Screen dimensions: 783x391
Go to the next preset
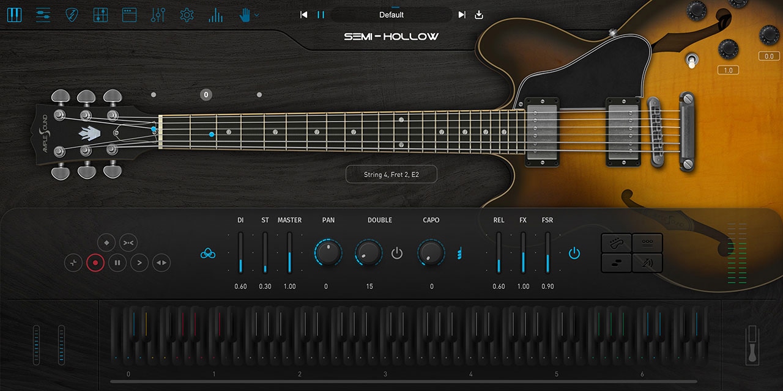[462, 15]
